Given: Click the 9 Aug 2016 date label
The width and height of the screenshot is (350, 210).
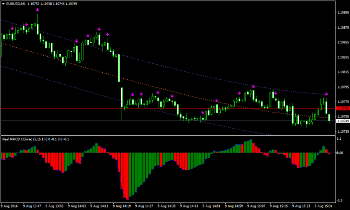Looking at the screenshot, I should pos(10,205).
